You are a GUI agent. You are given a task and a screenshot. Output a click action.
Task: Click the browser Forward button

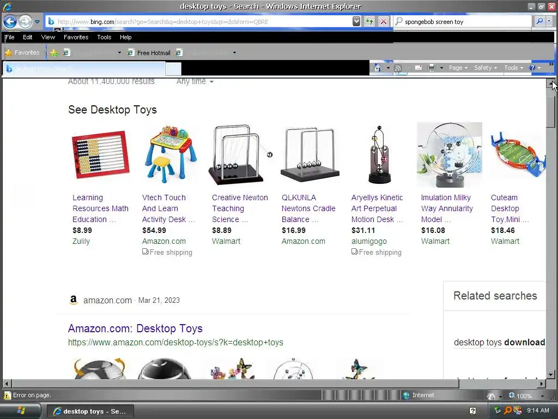[x=25, y=22]
